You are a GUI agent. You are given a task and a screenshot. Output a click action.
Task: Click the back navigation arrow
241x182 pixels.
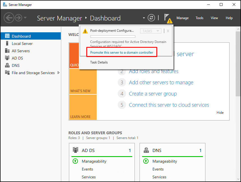pos(9,18)
